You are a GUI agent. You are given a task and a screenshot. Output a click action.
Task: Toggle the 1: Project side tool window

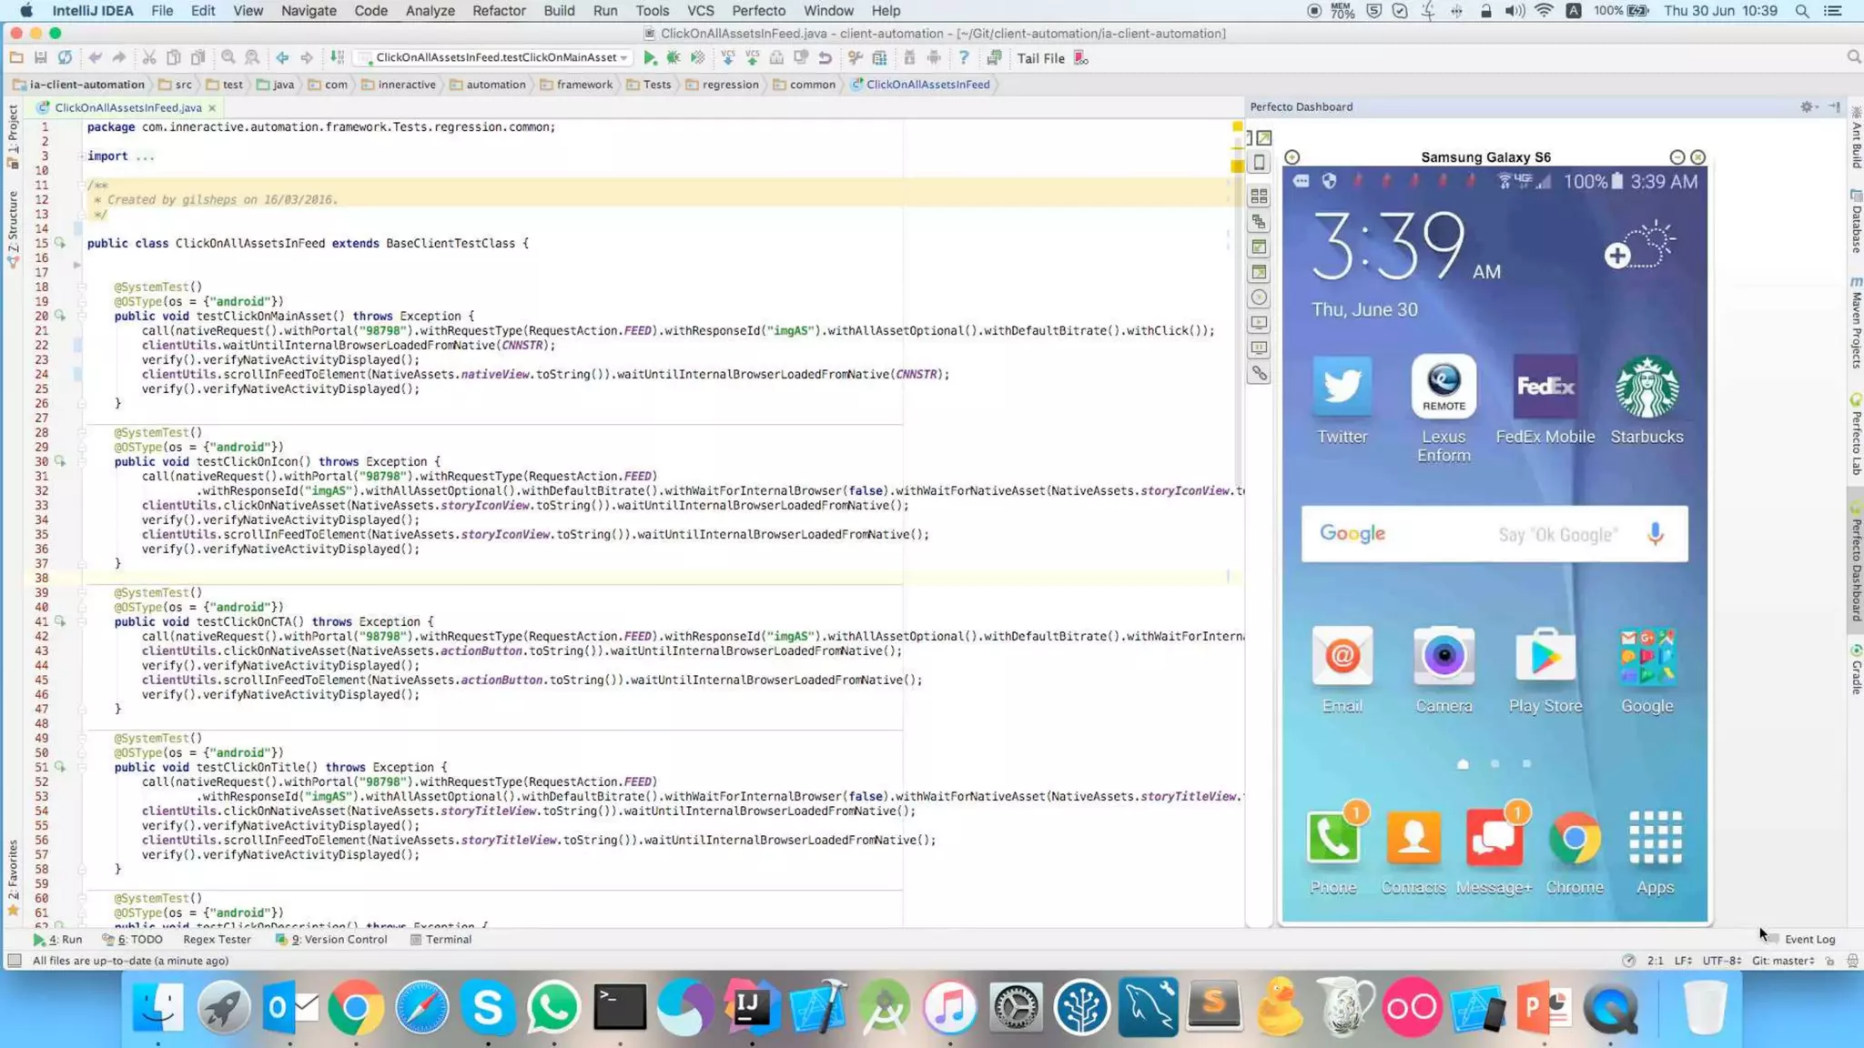(x=13, y=136)
